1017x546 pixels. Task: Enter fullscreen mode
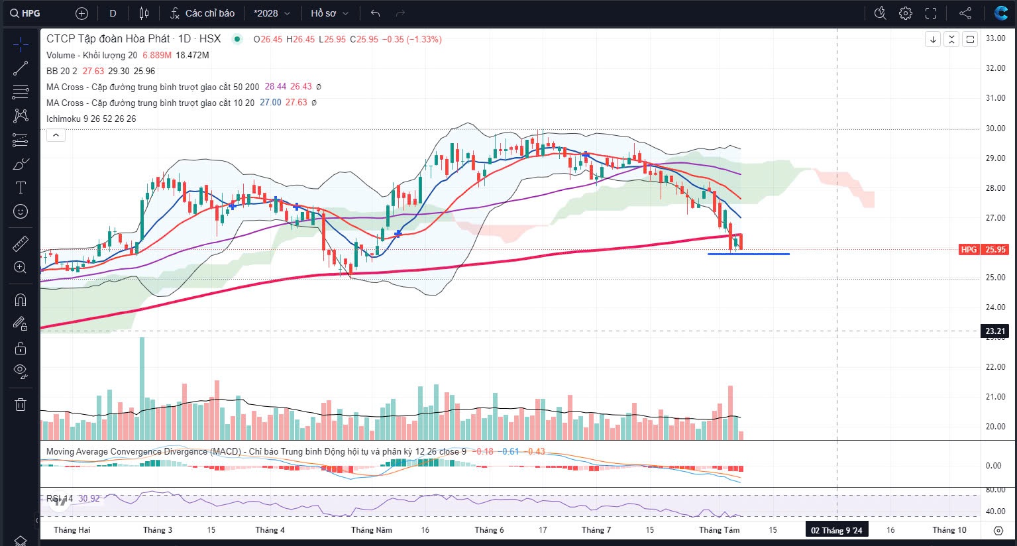(931, 13)
